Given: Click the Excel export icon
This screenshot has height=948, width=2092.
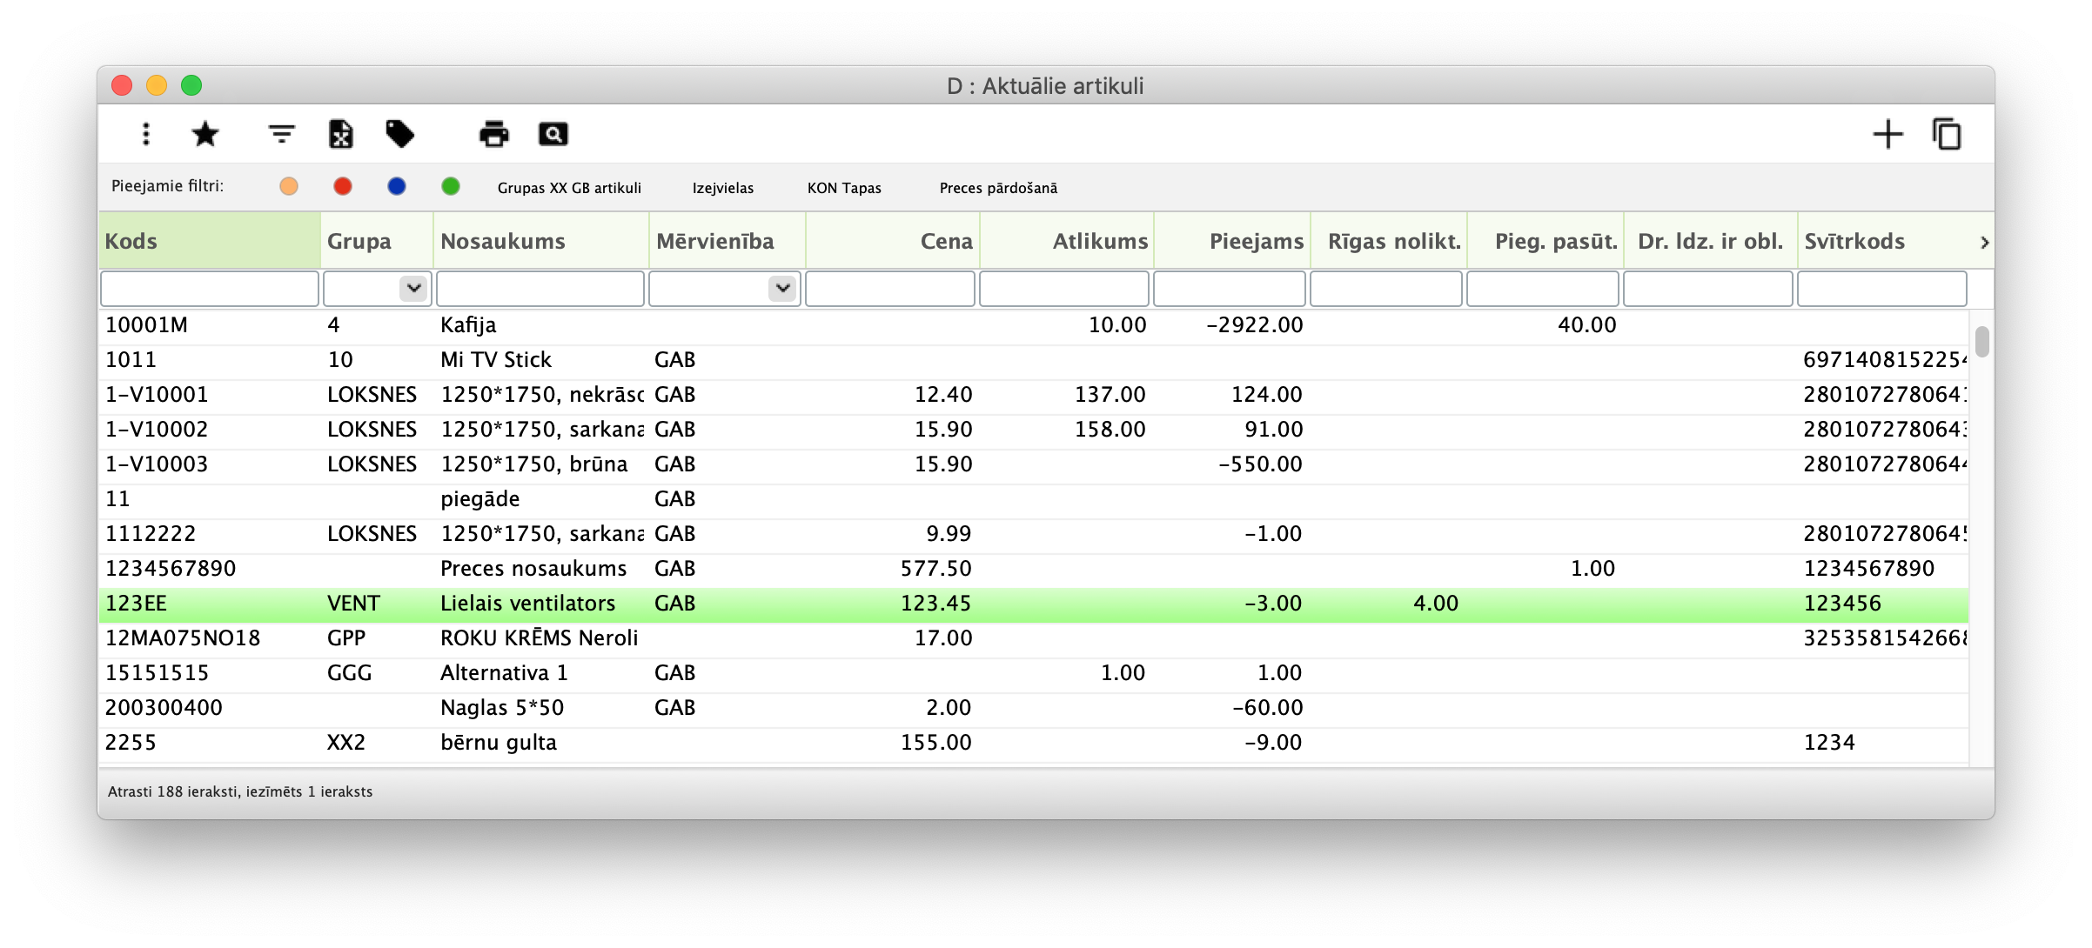Looking at the screenshot, I should coord(340,134).
